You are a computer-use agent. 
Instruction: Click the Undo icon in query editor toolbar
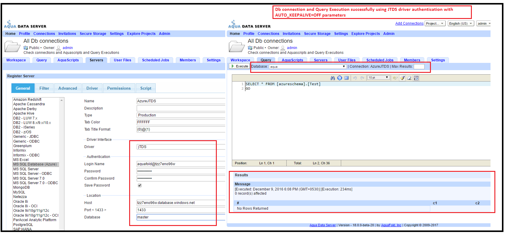(355, 78)
